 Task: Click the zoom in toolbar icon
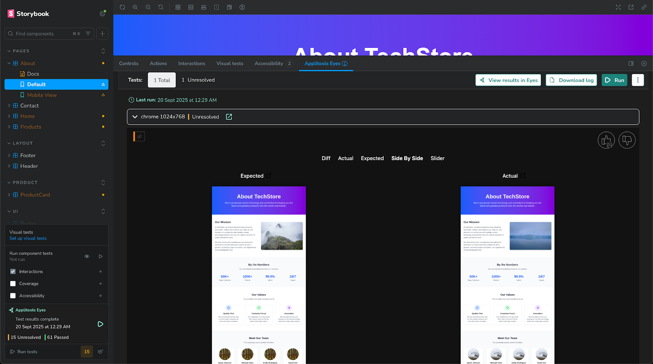[x=135, y=7]
